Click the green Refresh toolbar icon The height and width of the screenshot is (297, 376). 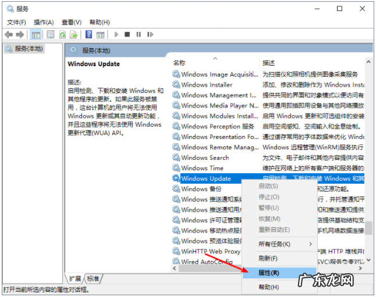[x=62, y=35]
